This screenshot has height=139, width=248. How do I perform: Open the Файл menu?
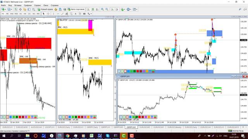(x=3, y=5)
